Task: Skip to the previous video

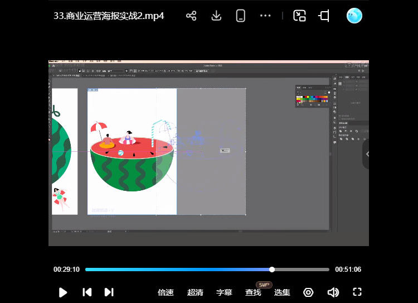Action: tap(87, 292)
